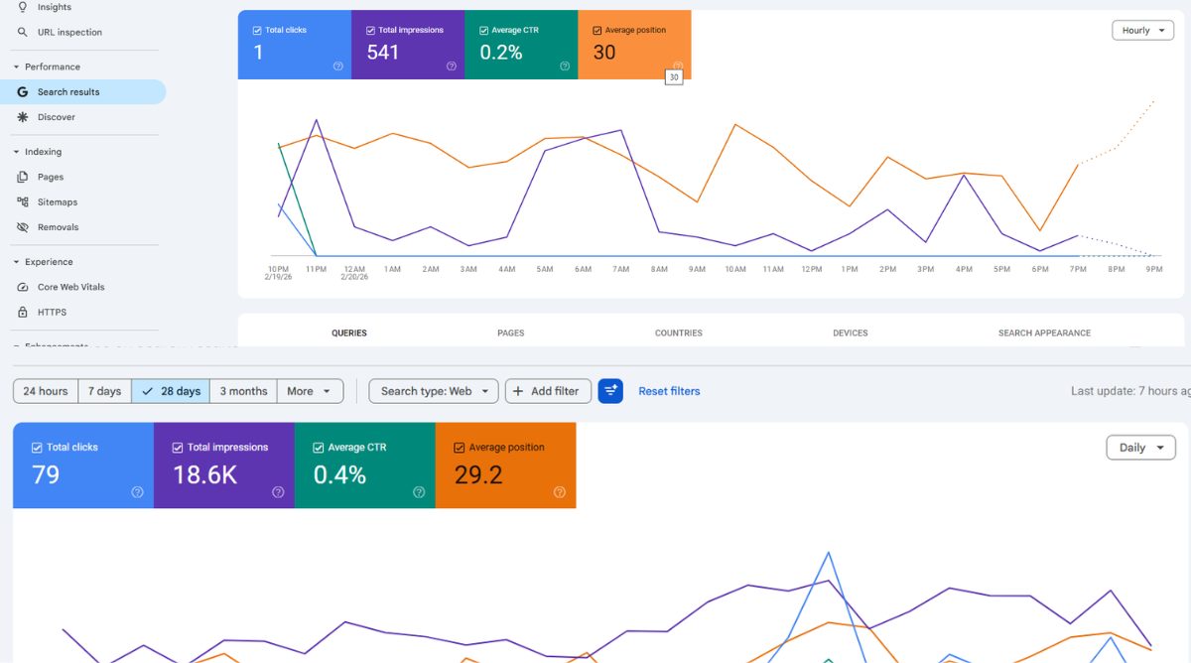Open the Hourly granularity dropdown
Screen dimensions: 1191x663
coord(1143,31)
